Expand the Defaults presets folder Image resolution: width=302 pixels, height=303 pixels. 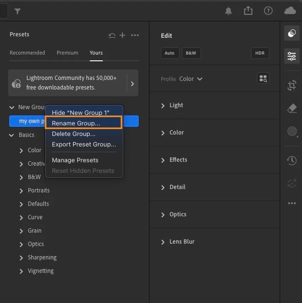click(21, 204)
